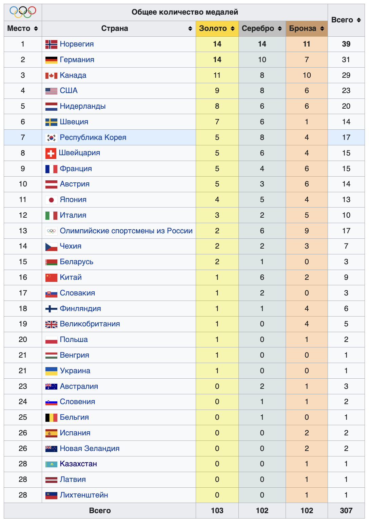Click the Norway flag icon
Viewport: 369px width, 523px height.
coord(51,44)
